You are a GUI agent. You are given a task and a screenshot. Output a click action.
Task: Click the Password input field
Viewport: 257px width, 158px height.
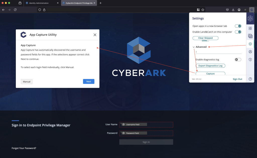(146, 133)
